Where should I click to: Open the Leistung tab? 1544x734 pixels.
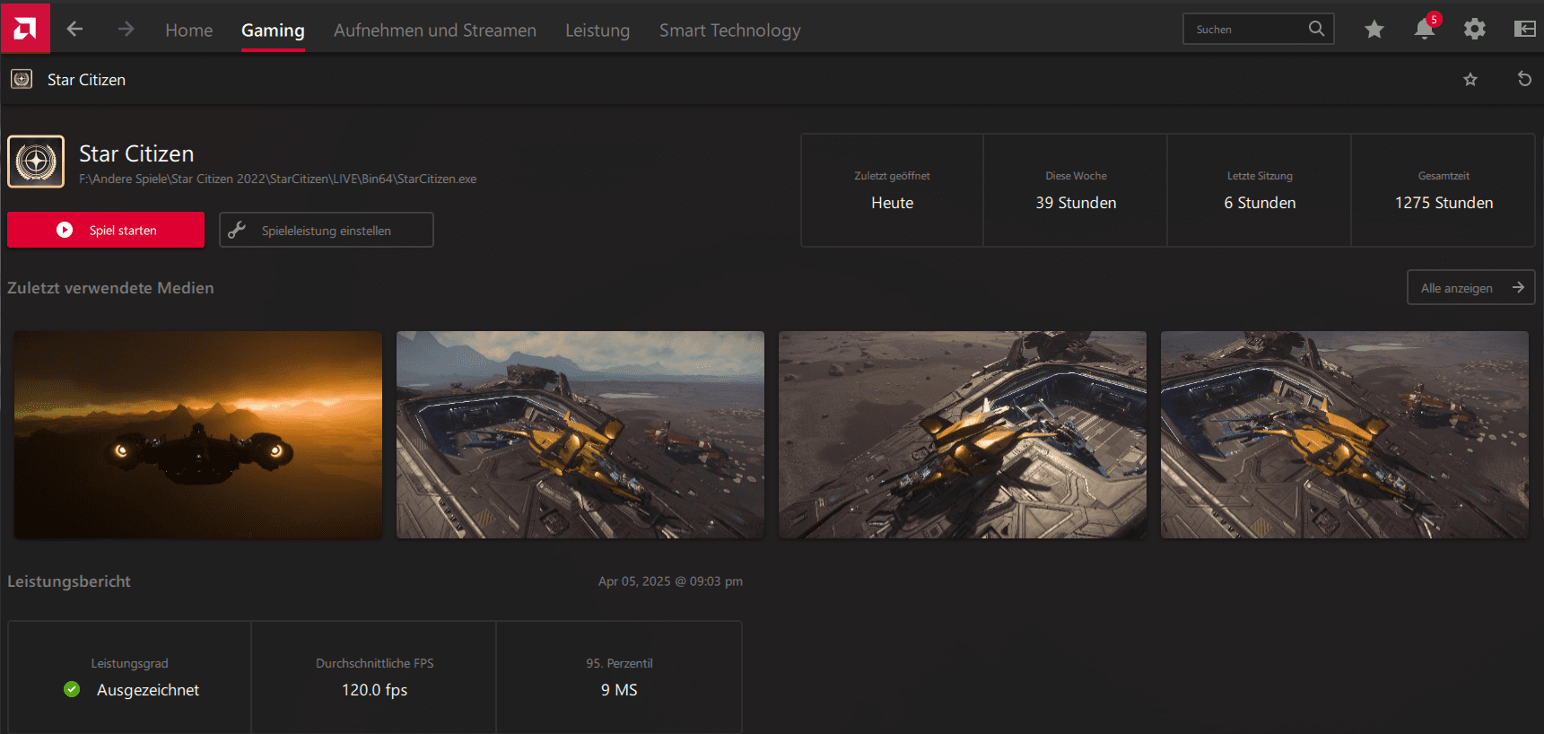(598, 31)
